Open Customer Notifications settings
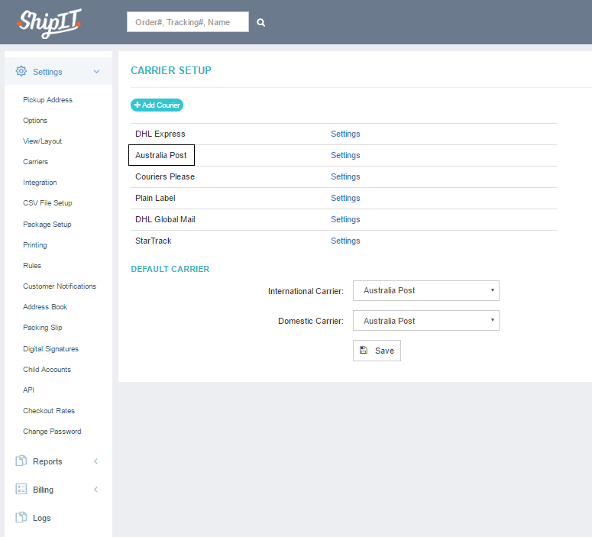The image size is (592, 537). 60,286
